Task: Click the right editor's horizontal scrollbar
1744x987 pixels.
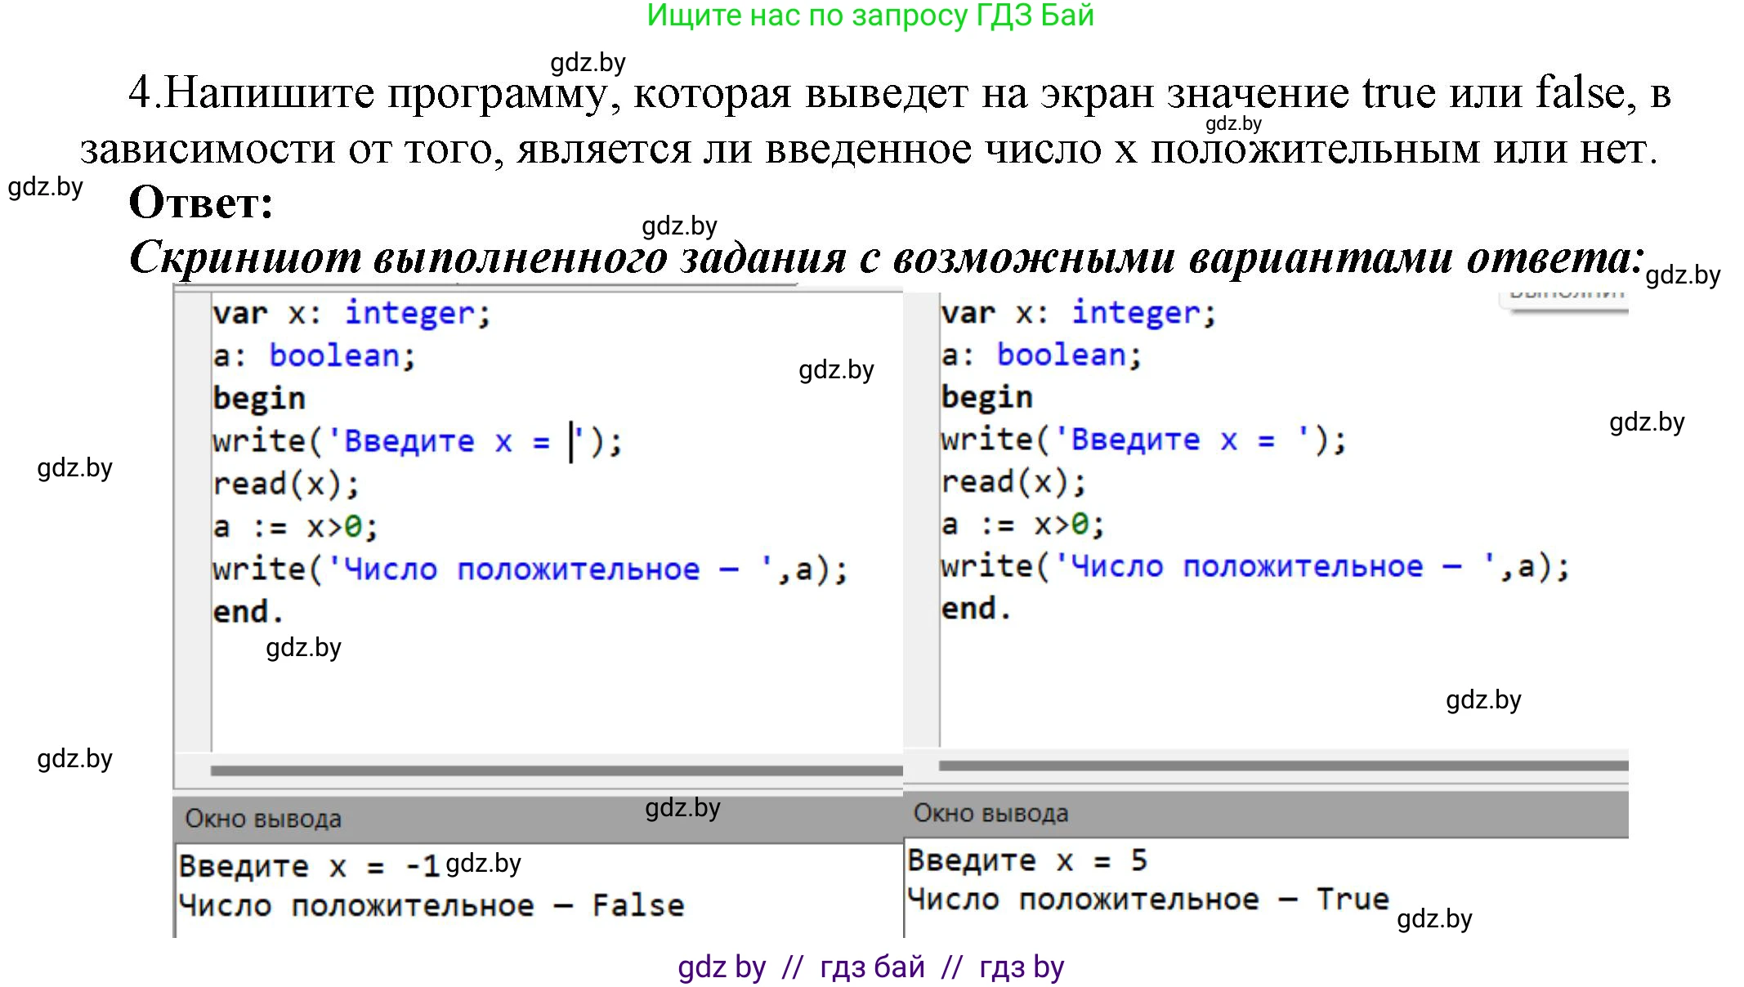Action: 1283,766
